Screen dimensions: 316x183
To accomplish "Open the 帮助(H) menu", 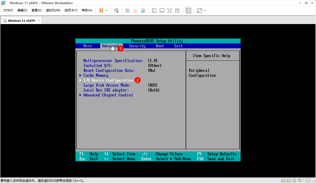I will 87,10.
